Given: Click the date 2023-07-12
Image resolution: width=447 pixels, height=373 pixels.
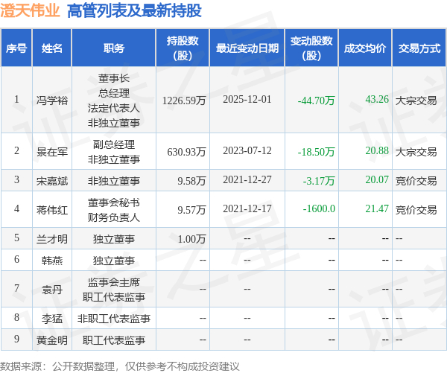Looking at the screenshot, I should pyautogui.click(x=247, y=150).
